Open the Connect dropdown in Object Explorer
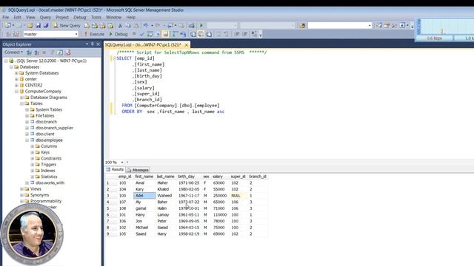The height and width of the screenshot is (266, 474). [13, 52]
